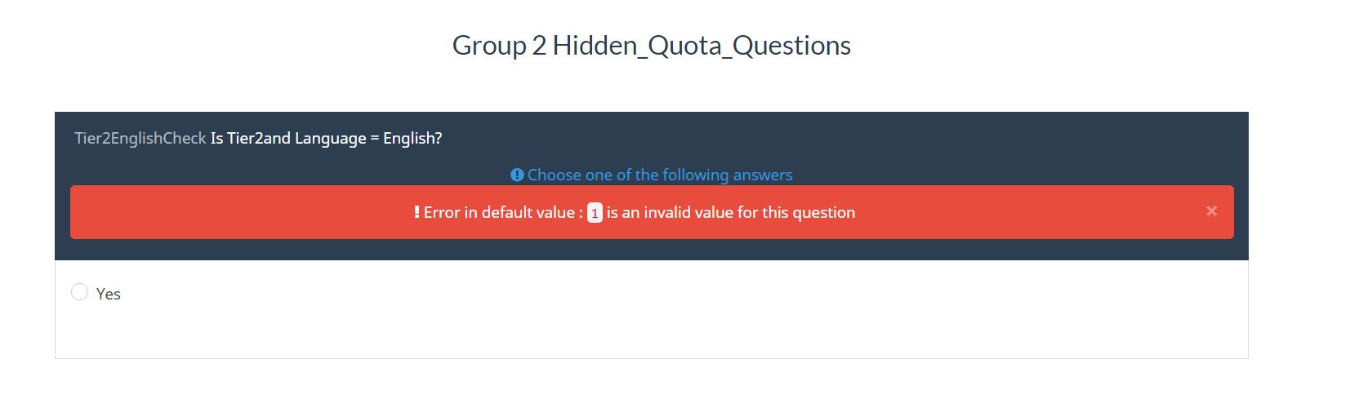The height and width of the screenshot is (417, 1350).
Task: Click the Tier2EnglishCheck question code
Action: 140,138
